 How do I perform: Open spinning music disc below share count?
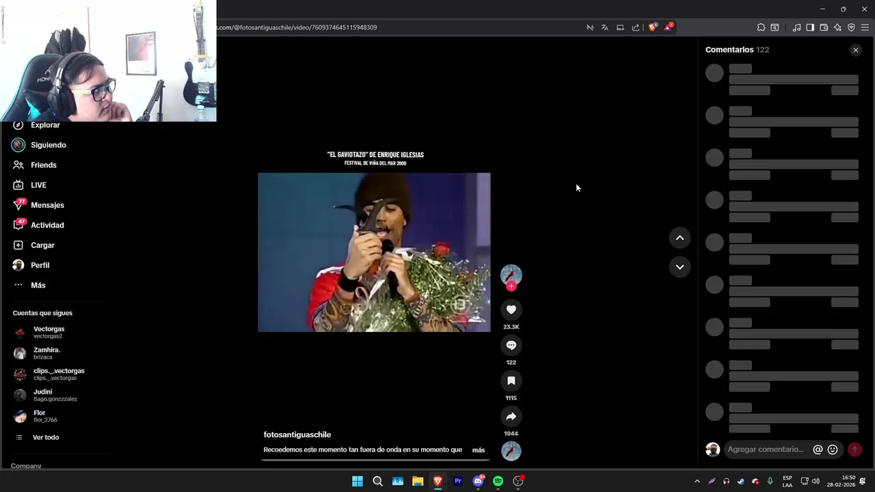coord(511,451)
